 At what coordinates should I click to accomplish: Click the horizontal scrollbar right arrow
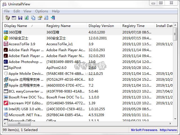pos(170,123)
